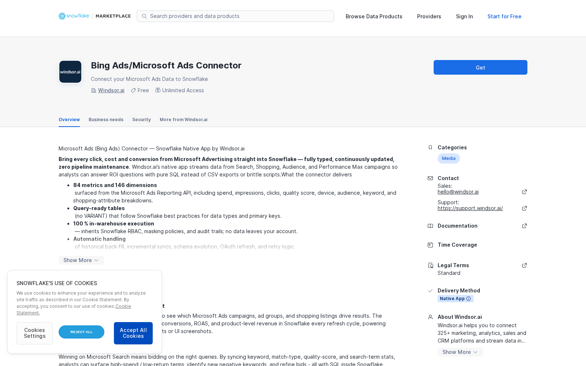The width and height of the screenshot is (586, 366).
Task: Open Legal Terms external link icon
Action: tap(524, 265)
